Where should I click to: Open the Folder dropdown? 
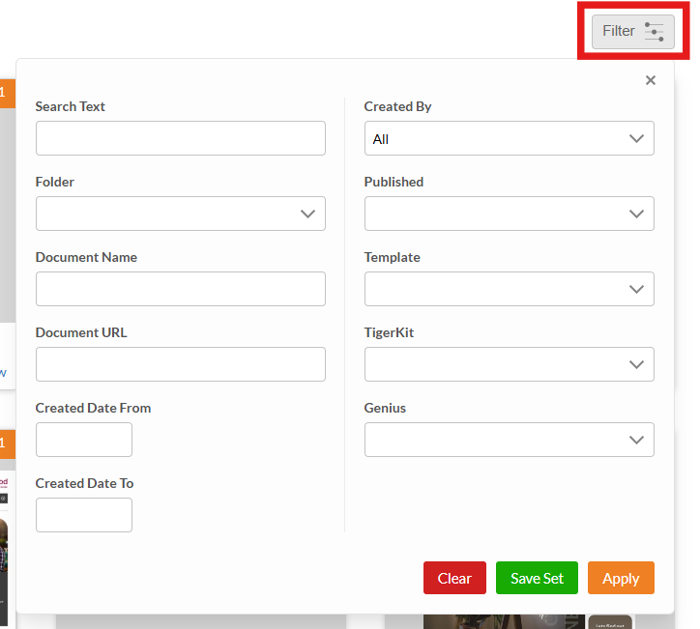click(x=181, y=214)
